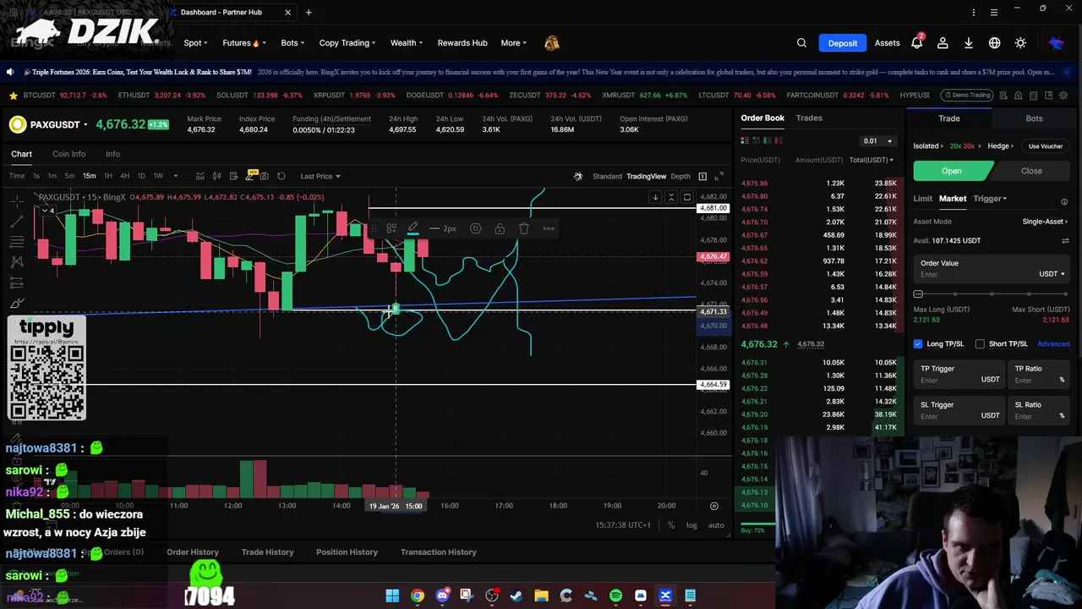Select the crosshair cursor tool
This screenshot has width=1082, height=609.
click(x=17, y=200)
